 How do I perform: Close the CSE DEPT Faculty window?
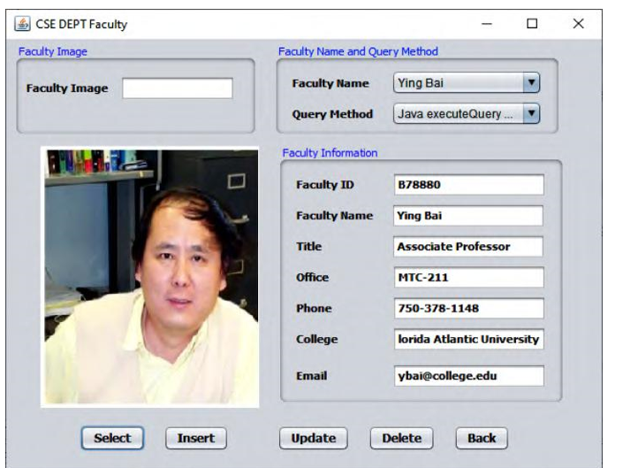(x=579, y=24)
